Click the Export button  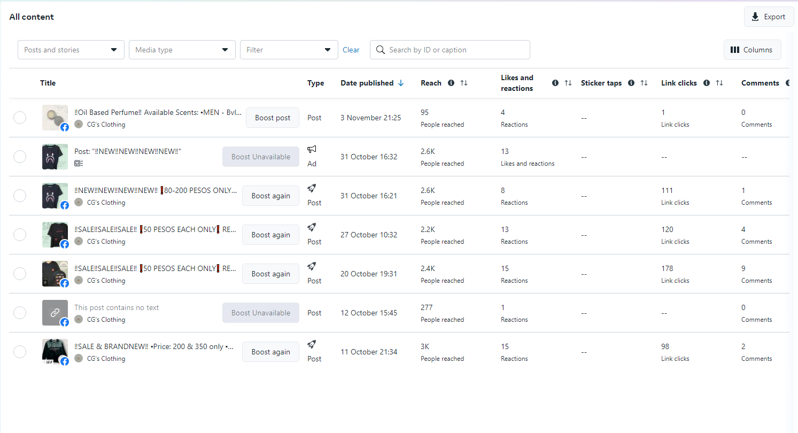769,17
